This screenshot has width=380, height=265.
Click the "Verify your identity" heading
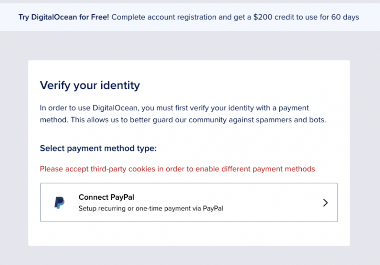click(90, 85)
